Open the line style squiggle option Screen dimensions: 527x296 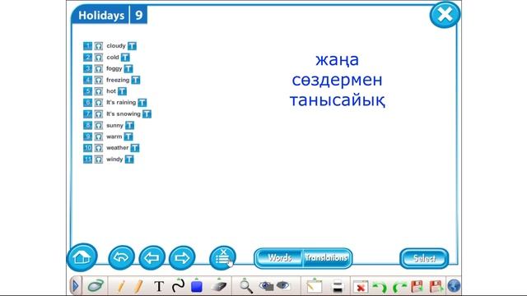click(178, 286)
